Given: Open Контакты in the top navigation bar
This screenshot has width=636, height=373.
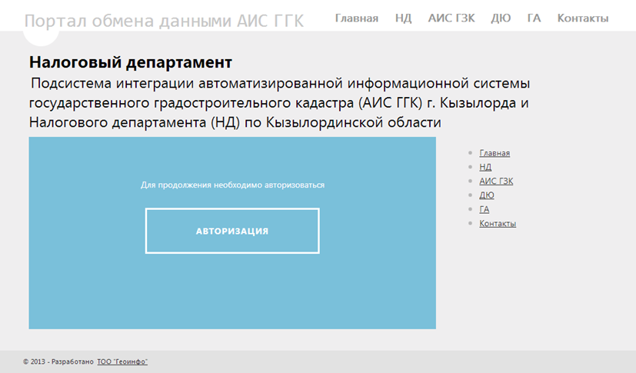Looking at the screenshot, I should click(x=582, y=18).
